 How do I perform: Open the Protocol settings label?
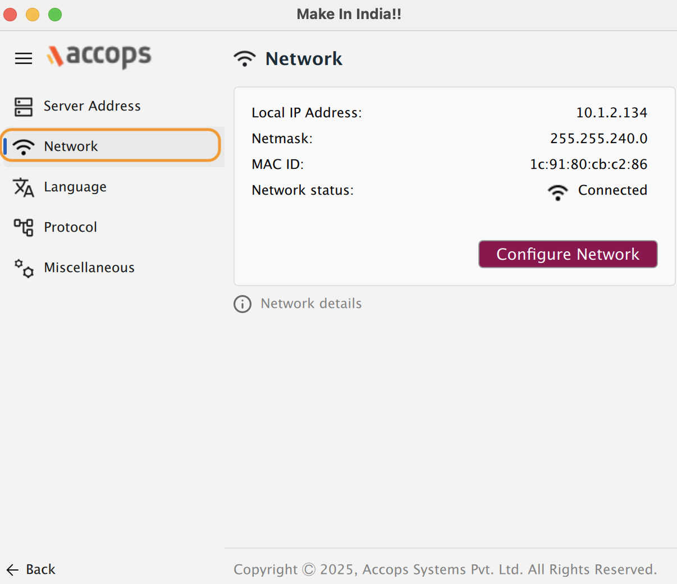click(71, 227)
